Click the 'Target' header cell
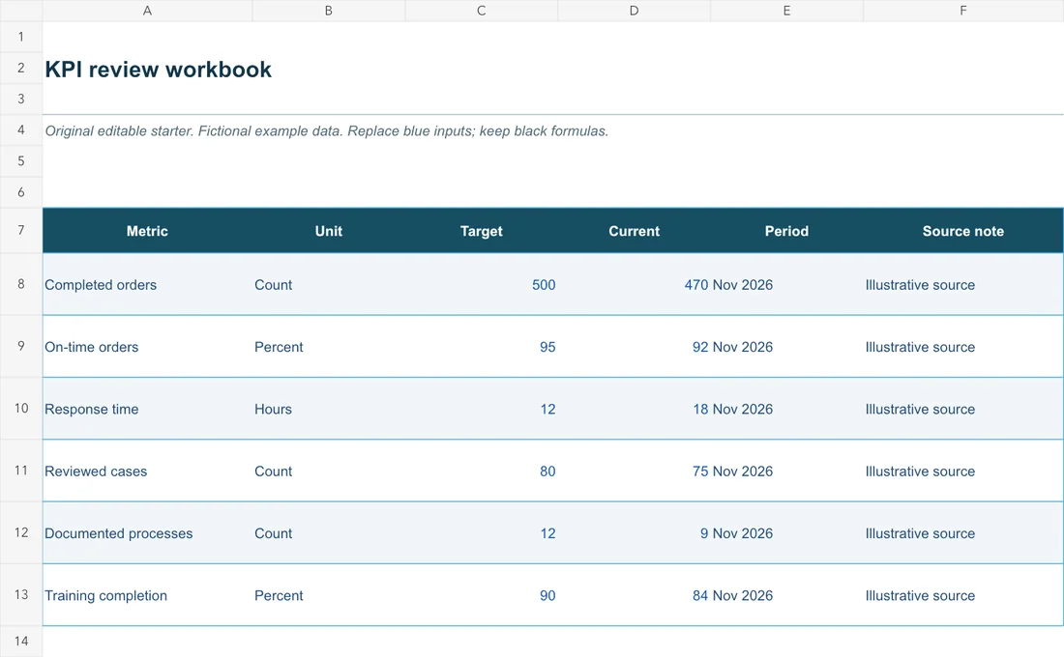Image resolution: width=1064 pixels, height=657 pixels. point(481,231)
